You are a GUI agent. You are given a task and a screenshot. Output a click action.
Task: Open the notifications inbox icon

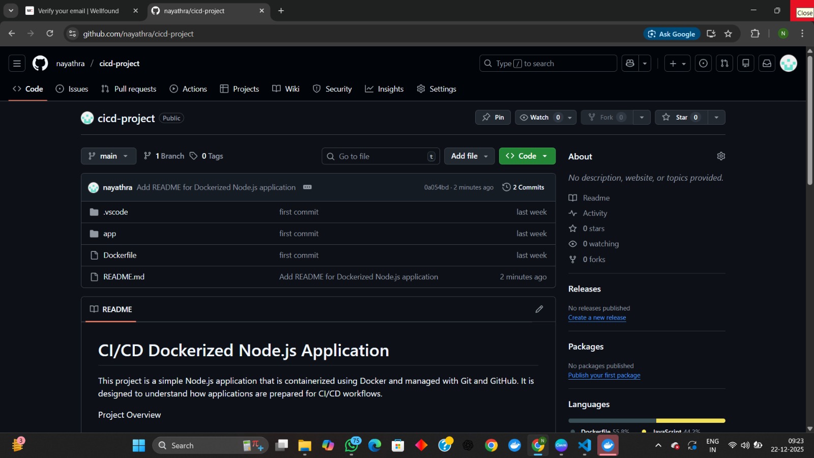(x=767, y=64)
